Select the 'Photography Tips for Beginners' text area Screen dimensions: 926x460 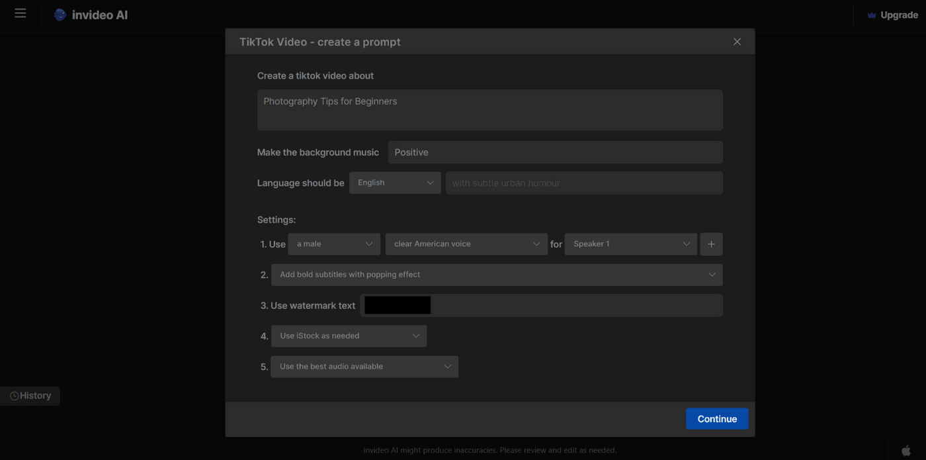[x=489, y=110]
